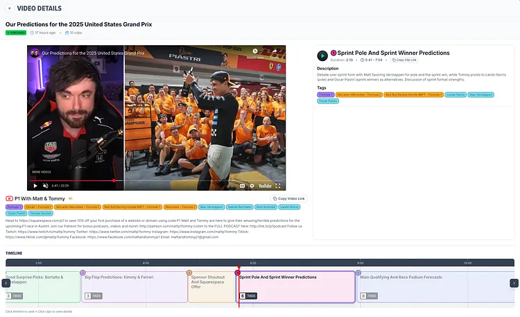The image size is (520, 317).
Task: Open the Big Flop Predictions clip on the timeline
Action: (x=135, y=286)
